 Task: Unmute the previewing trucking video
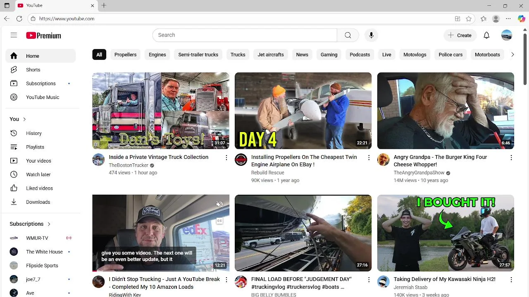coord(219,205)
